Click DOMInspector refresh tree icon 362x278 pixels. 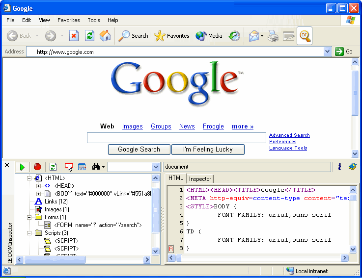tap(53, 167)
